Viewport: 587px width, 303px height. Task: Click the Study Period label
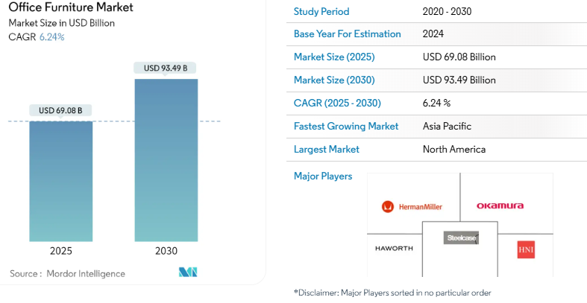click(321, 12)
